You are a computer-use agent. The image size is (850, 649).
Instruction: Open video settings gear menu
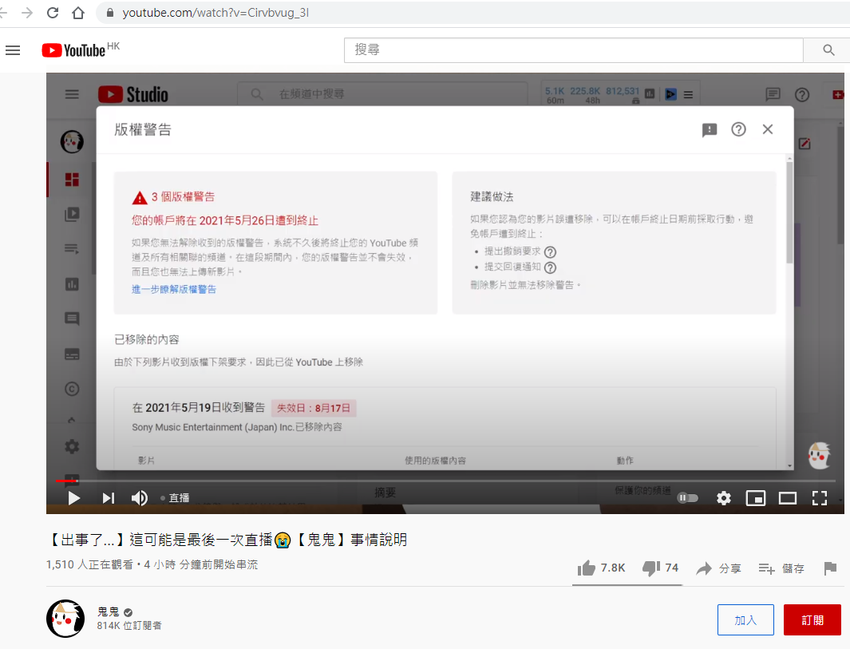(x=723, y=498)
